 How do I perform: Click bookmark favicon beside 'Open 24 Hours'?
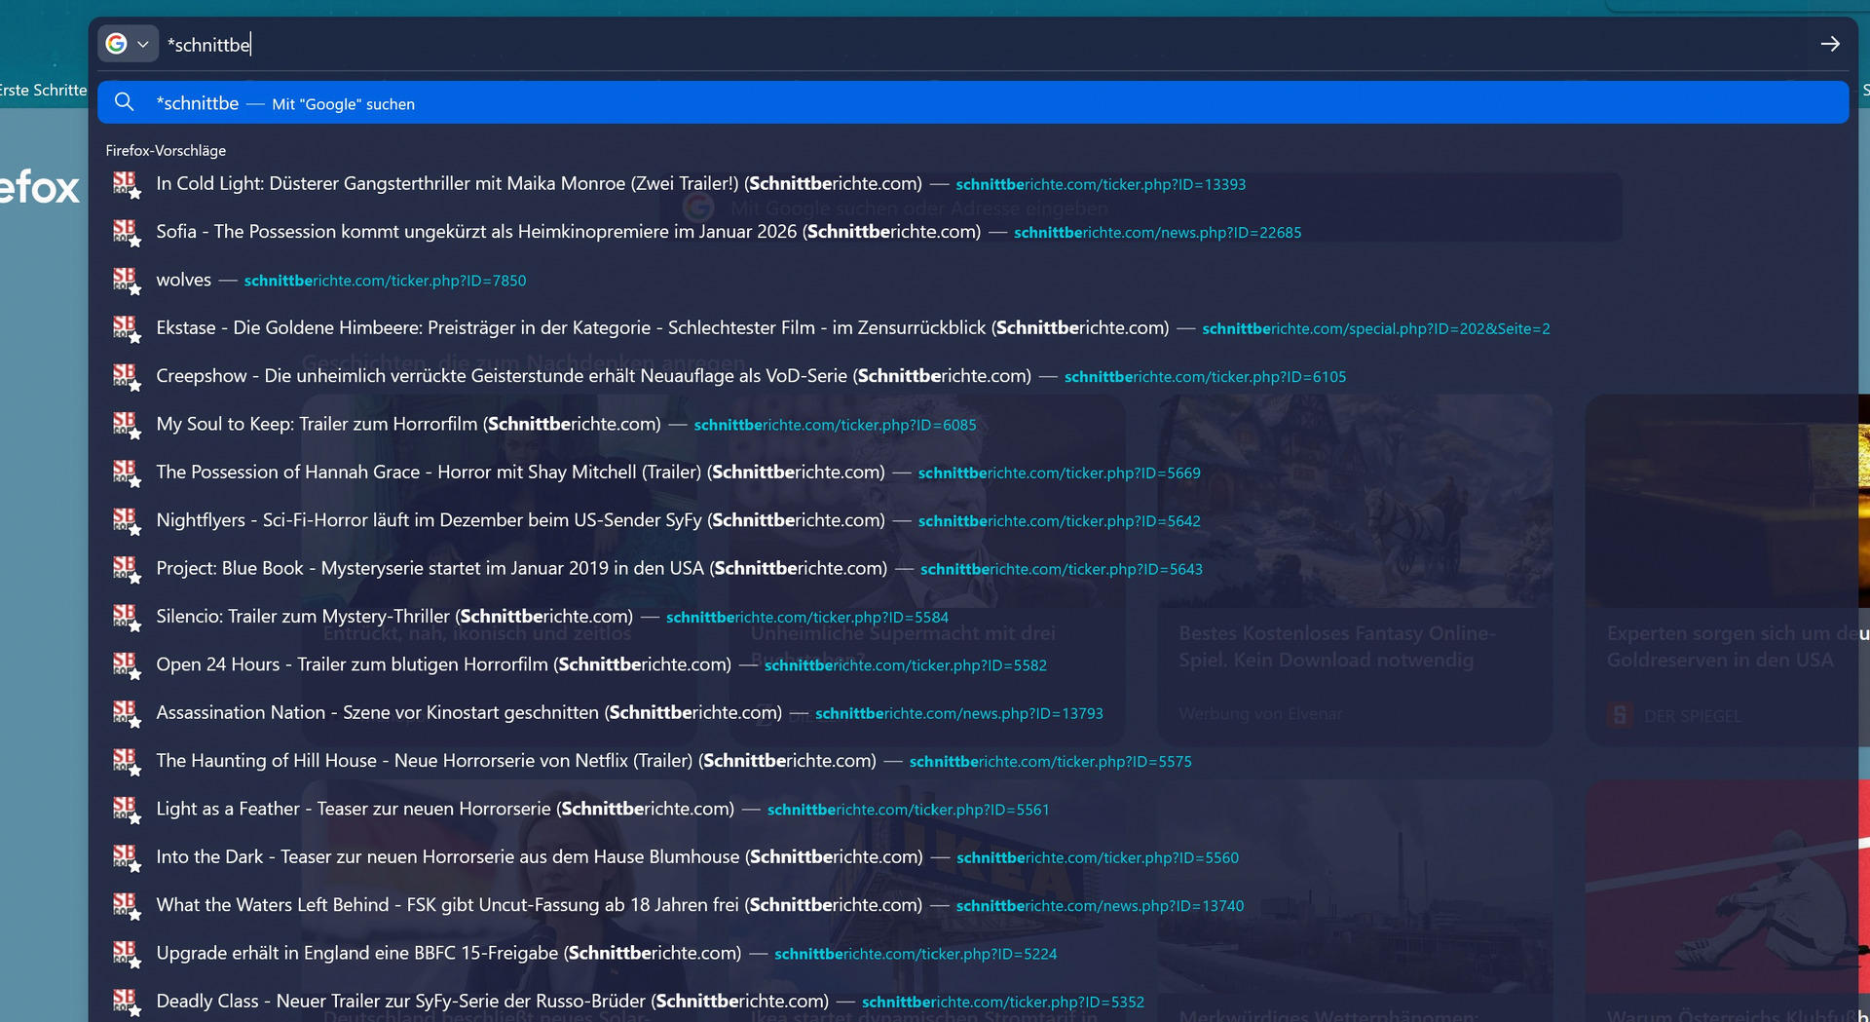pos(127,664)
